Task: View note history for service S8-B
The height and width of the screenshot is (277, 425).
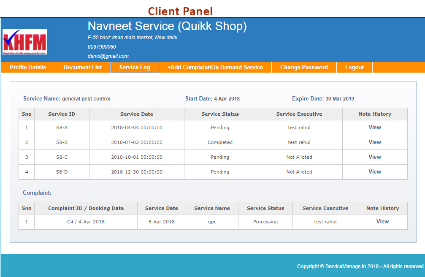Action: [x=374, y=142]
